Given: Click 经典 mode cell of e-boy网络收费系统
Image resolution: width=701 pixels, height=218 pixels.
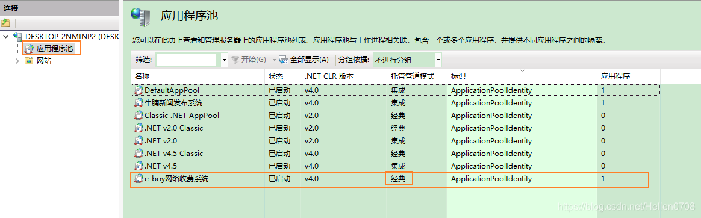Looking at the screenshot, I should pyautogui.click(x=398, y=179).
